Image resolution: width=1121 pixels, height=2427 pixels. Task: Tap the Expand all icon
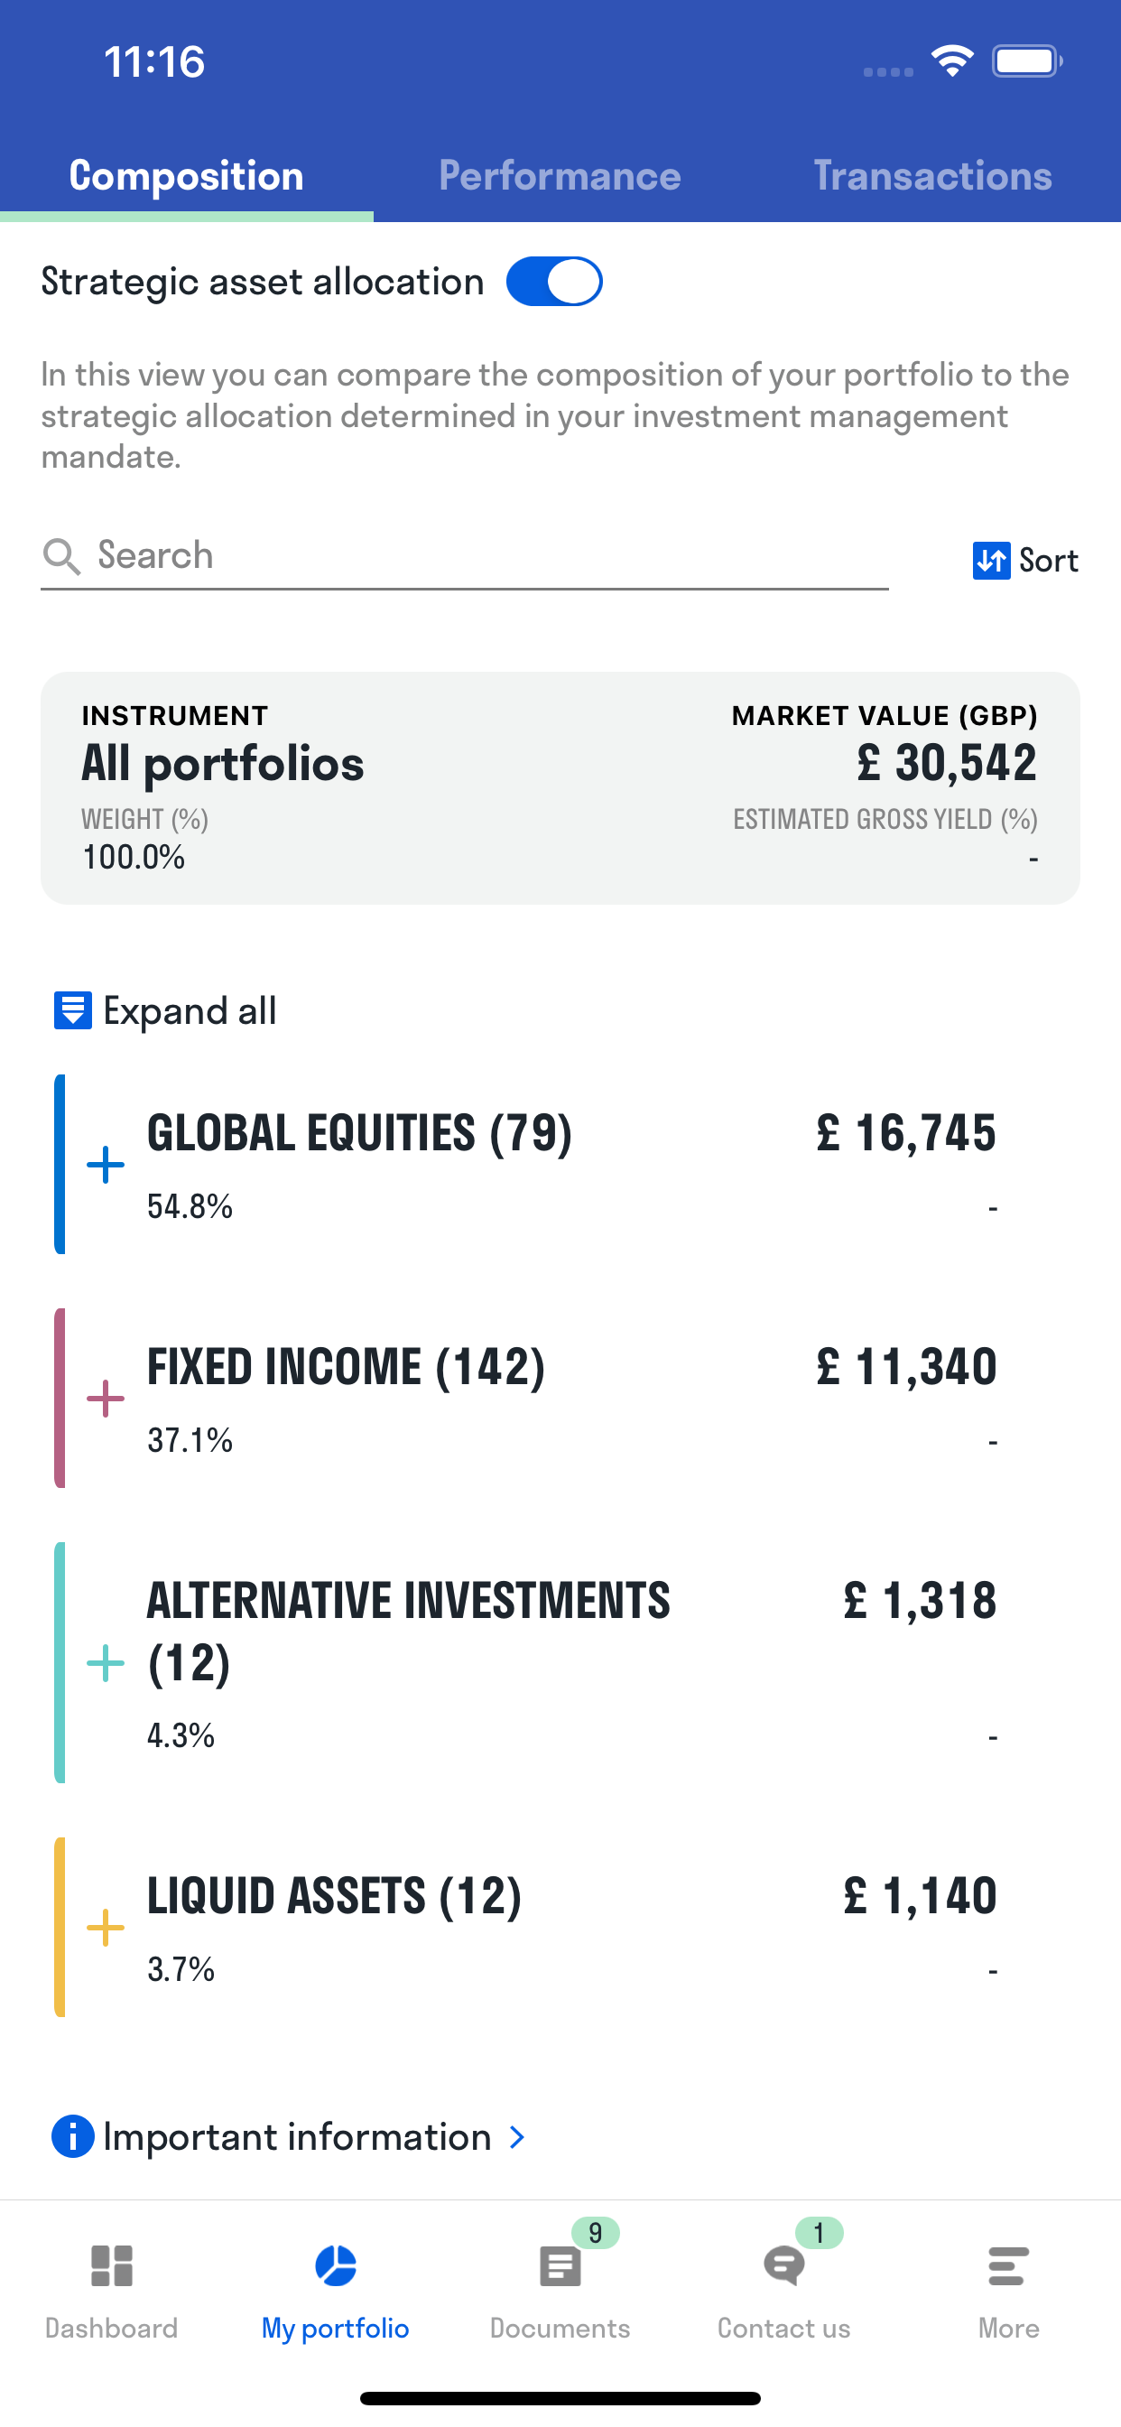(x=72, y=1010)
